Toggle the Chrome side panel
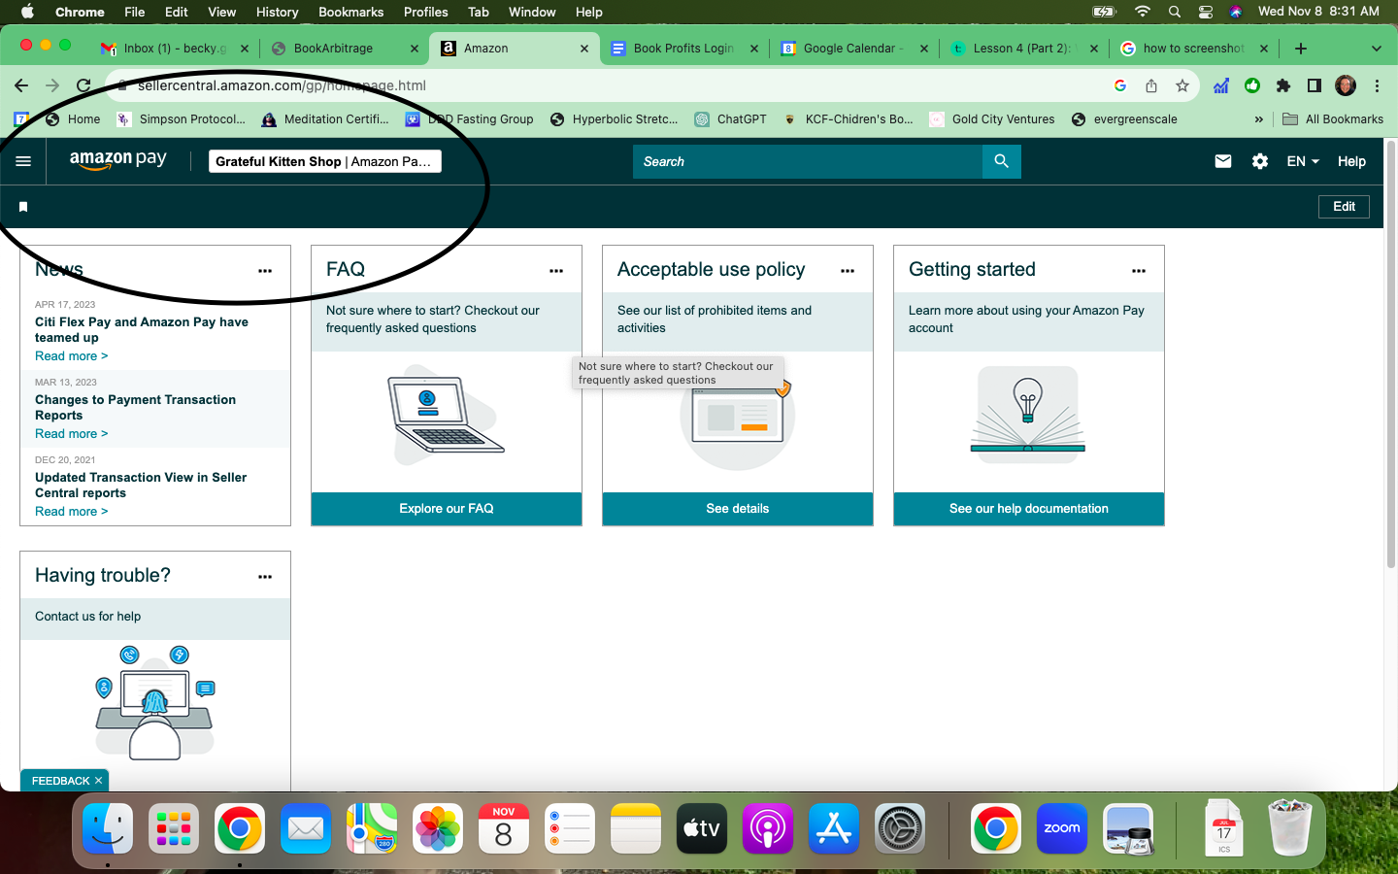 (1315, 85)
